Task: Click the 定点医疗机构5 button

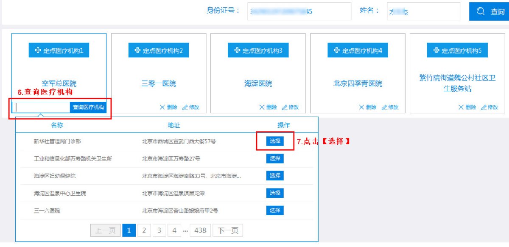Action: click(457, 51)
